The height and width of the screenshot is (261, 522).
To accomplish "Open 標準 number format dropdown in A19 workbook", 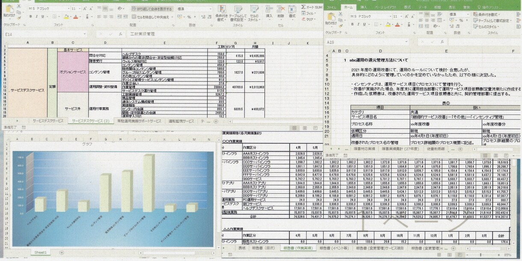I will pyautogui.click(x=468, y=15).
